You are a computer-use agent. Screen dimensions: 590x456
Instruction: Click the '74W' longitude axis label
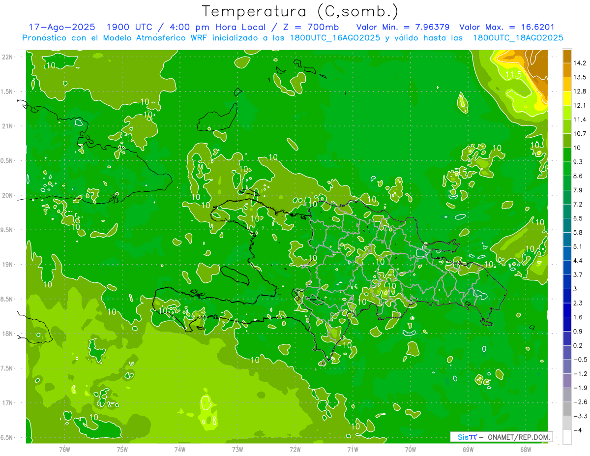coord(180,450)
